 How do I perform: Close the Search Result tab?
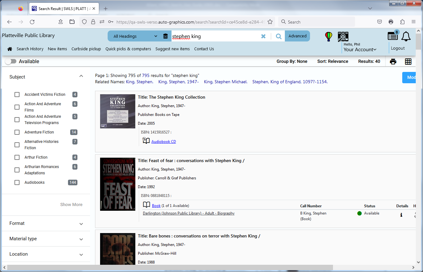94,9
